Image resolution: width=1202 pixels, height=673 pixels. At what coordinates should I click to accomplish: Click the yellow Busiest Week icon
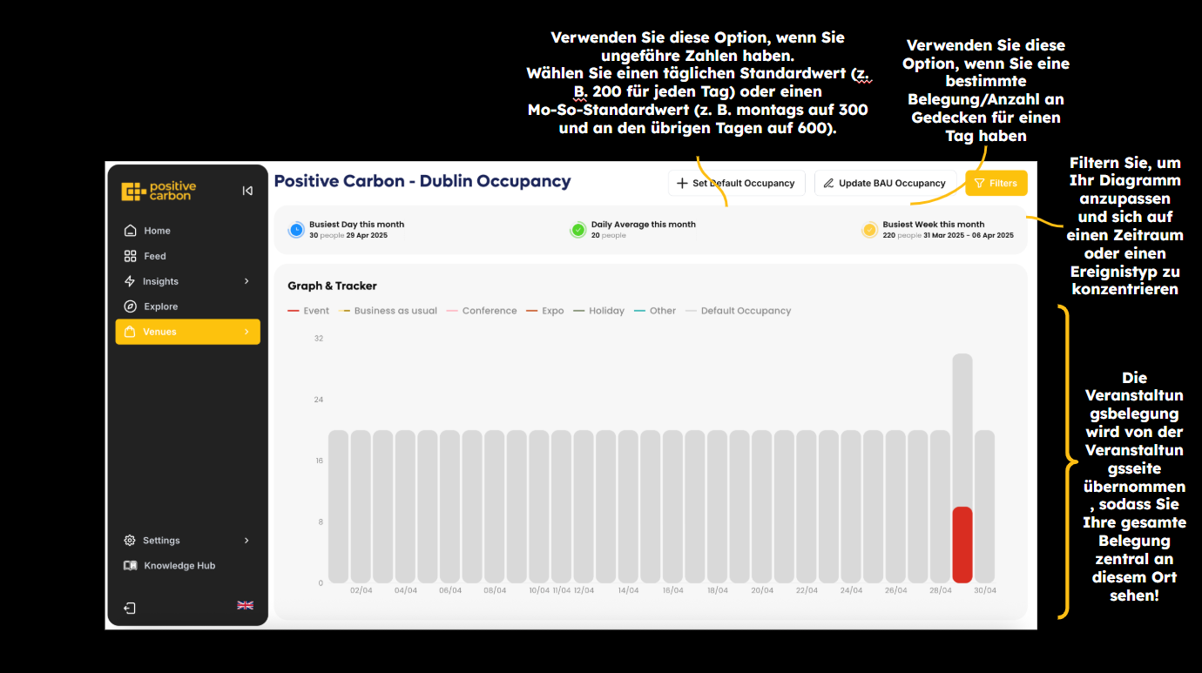coord(869,230)
